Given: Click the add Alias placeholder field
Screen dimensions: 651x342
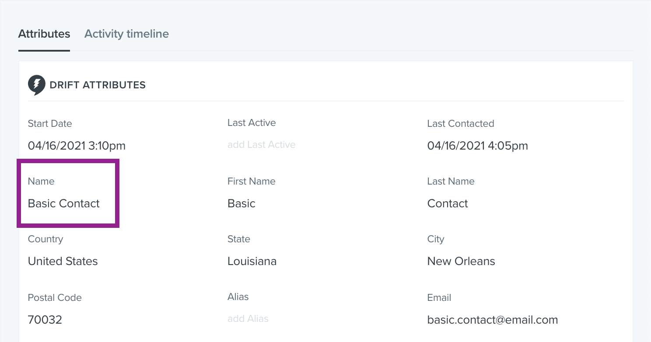Looking at the screenshot, I should tap(248, 319).
